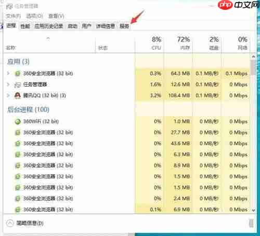Sort by the 2% 磁盘 column header
This screenshot has height=236, width=260.
[x=207, y=44]
